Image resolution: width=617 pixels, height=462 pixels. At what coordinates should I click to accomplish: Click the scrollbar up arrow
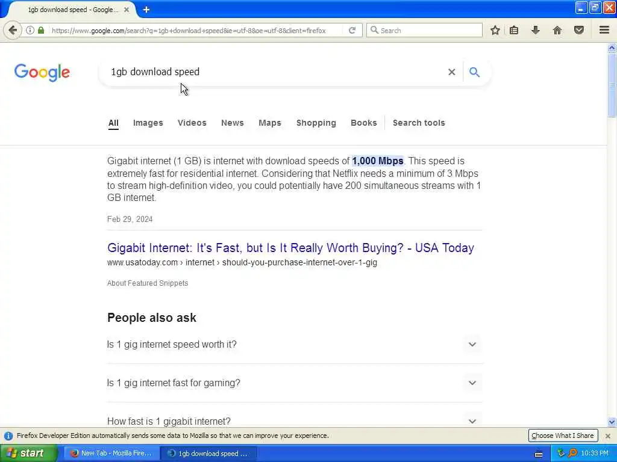(612, 48)
